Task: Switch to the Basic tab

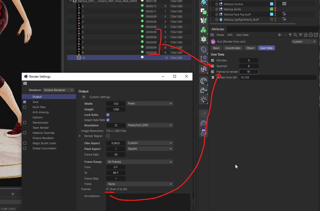Action: coord(216,48)
